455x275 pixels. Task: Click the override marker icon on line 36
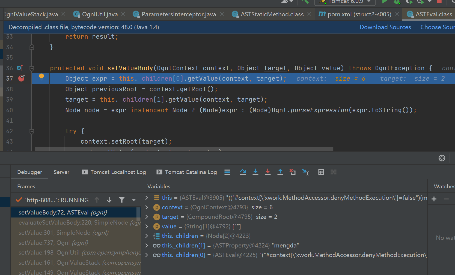pos(20,68)
